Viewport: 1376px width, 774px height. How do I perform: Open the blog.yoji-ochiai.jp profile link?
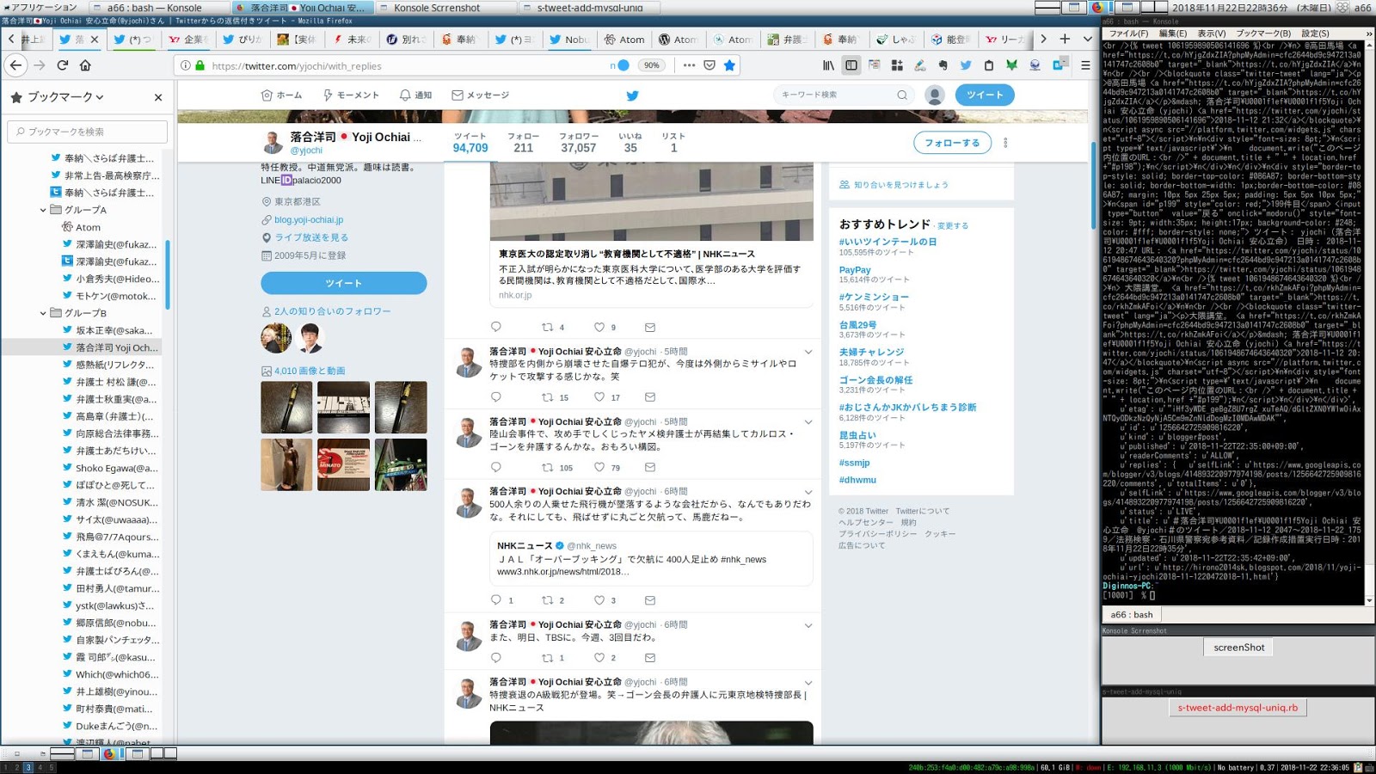click(309, 219)
